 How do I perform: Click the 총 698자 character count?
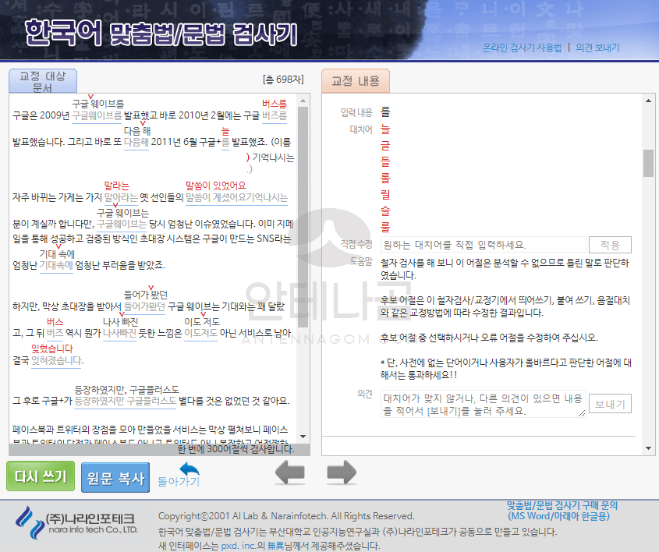tap(283, 80)
